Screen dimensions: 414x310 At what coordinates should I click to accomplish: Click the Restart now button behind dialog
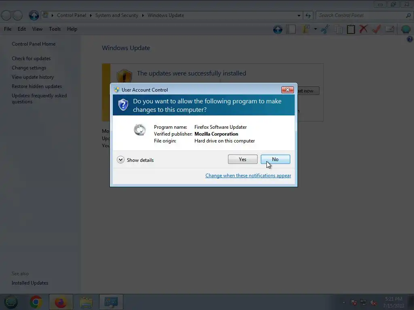click(308, 91)
